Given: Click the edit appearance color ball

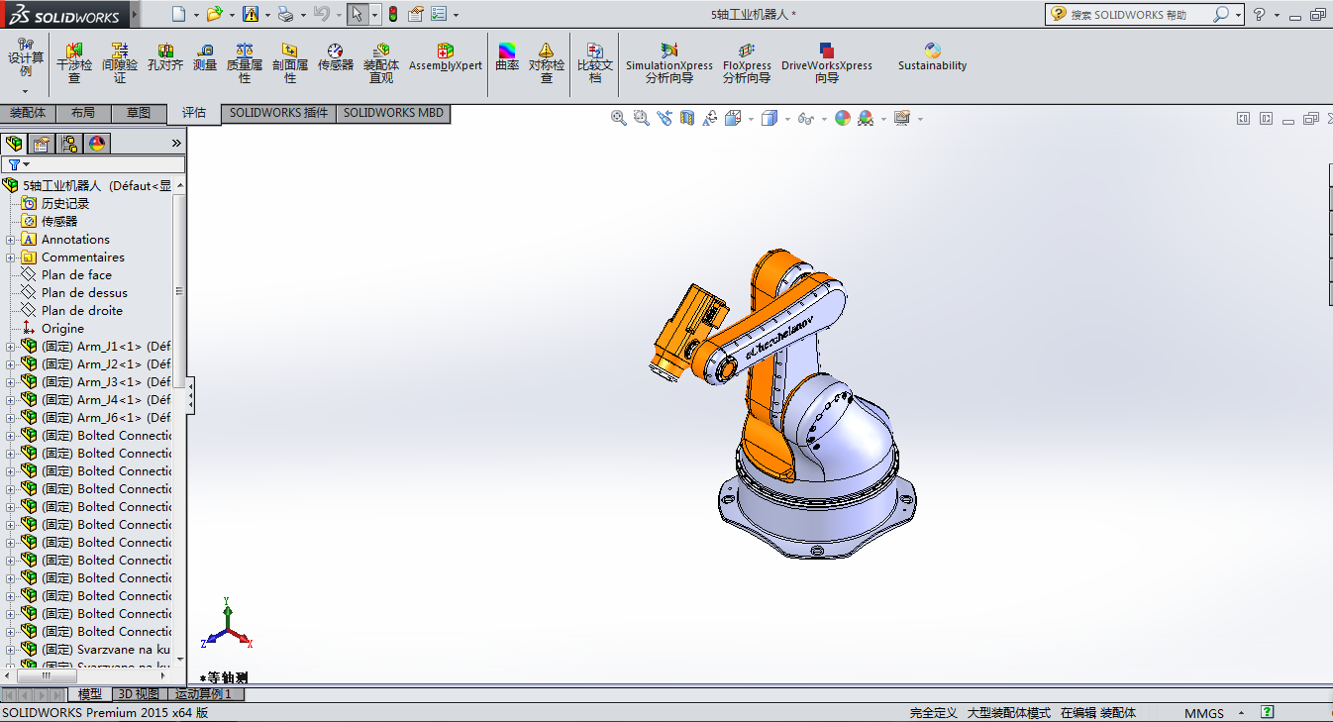Looking at the screenshot, I should tap(843, 119).
